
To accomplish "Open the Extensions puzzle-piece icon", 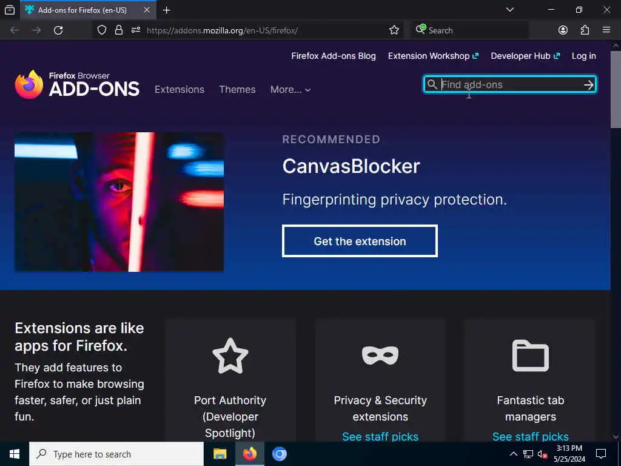I will (585, 30).
